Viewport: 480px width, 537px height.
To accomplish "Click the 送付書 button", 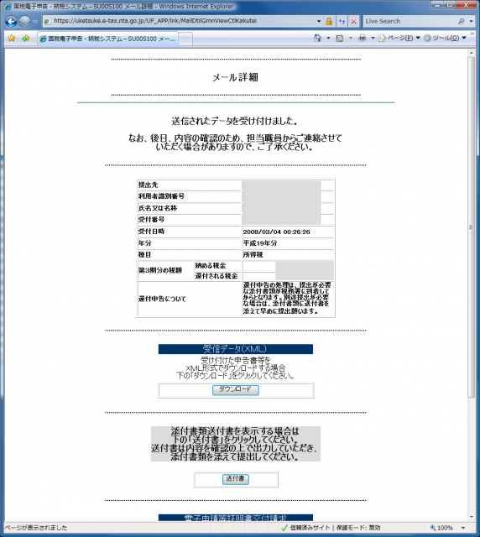I will coord(236,479).
